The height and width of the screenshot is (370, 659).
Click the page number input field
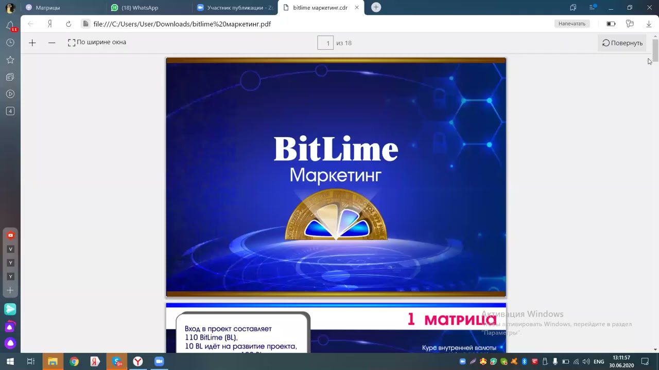(x=325, y=43)
